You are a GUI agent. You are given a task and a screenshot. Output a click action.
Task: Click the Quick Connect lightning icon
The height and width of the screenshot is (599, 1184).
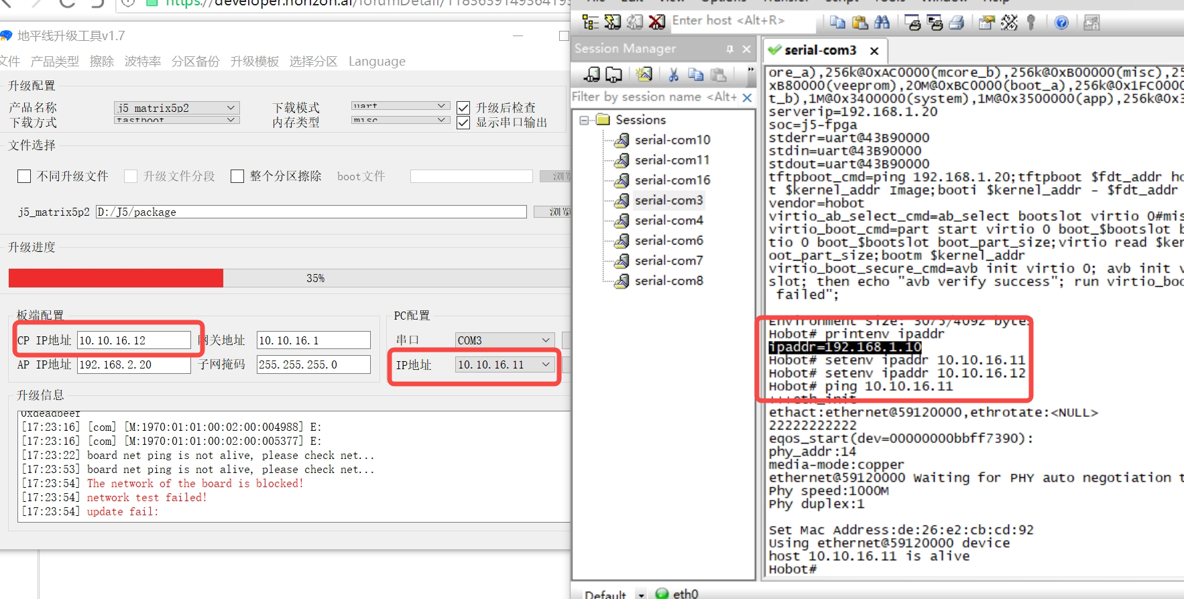click(x=613, y=23)
